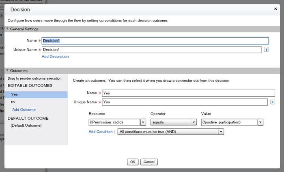The image size is (284, 172).
Task: Click the info icon beside general Unique Name
Action: (x=266, y=49)
